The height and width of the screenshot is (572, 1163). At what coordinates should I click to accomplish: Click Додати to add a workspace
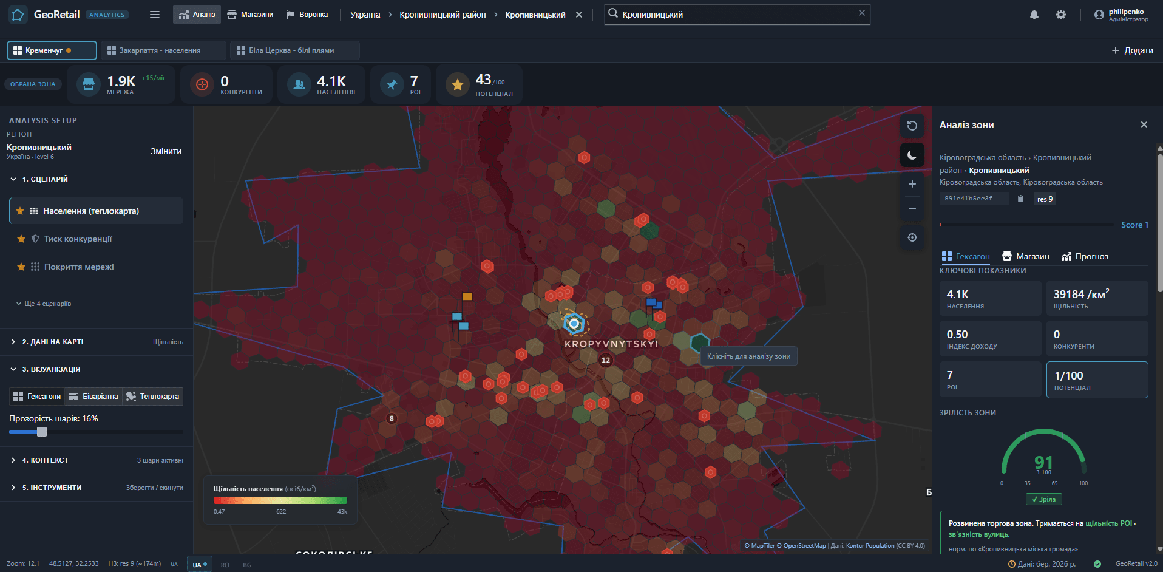tap(1133, 50)
